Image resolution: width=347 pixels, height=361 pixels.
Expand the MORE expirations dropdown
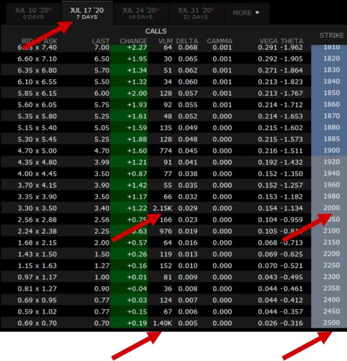click(246, 13)
